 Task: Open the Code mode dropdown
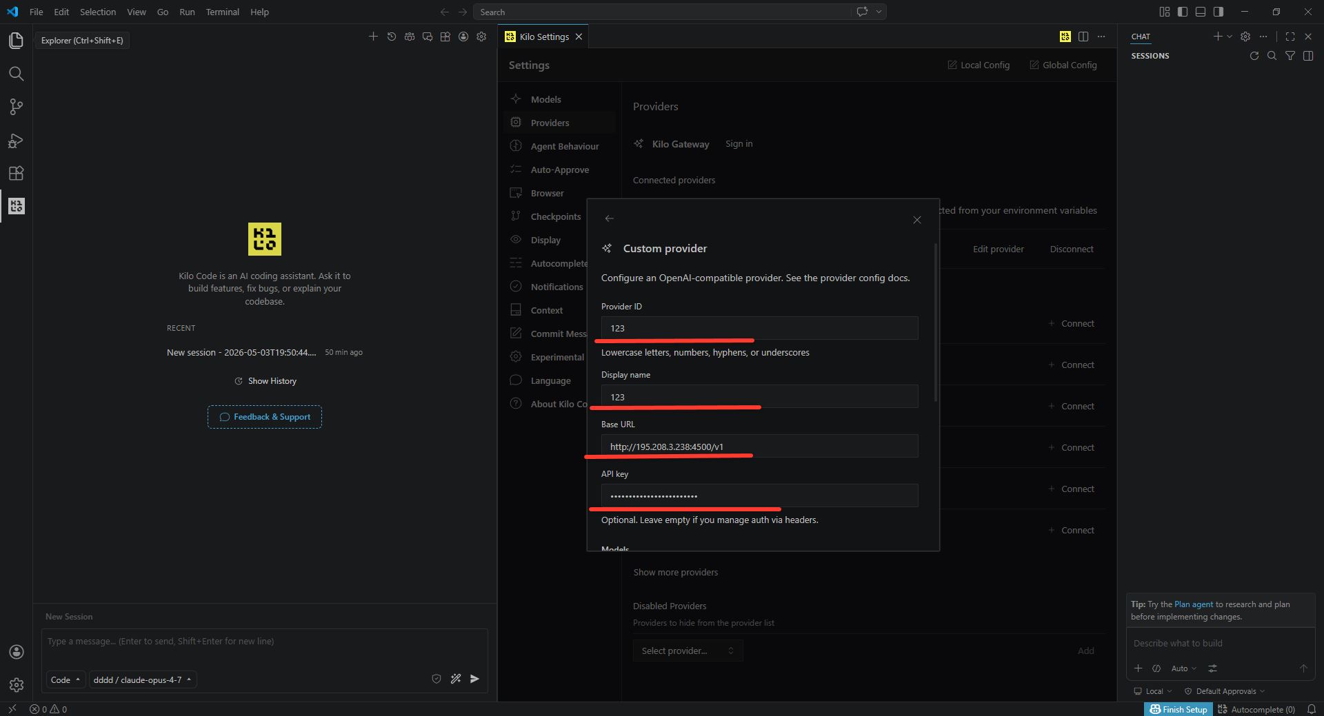(x=66, y=679)
